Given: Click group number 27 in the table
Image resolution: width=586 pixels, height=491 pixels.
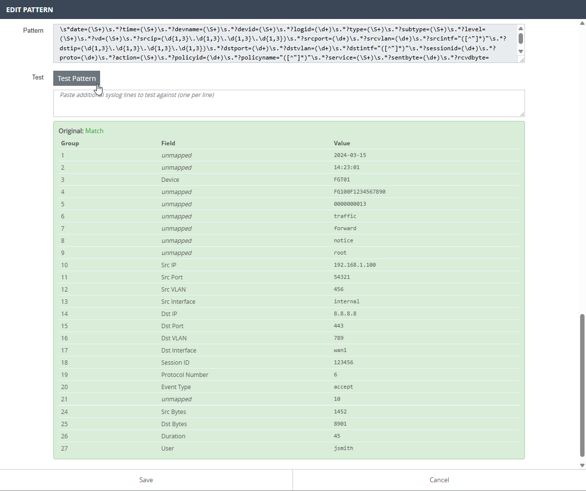Looking at the screenshot, I should click(x=64, y=448).
